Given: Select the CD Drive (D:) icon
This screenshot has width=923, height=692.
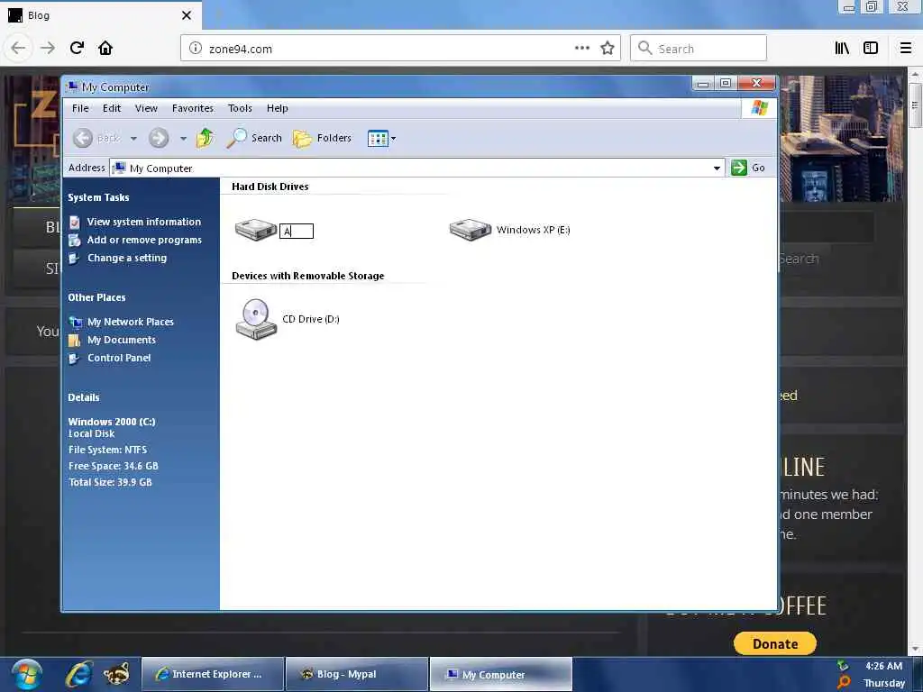Looking at the screenshot, I should [x=255, y=319].
